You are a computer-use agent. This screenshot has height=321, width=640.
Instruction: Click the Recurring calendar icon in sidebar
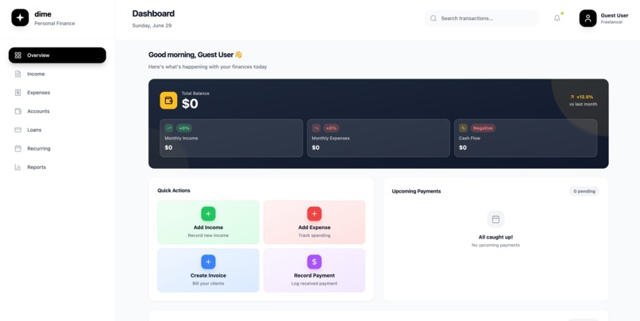(18, 149)
